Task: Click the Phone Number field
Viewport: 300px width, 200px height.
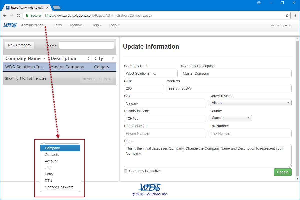Action: point(165,133)
